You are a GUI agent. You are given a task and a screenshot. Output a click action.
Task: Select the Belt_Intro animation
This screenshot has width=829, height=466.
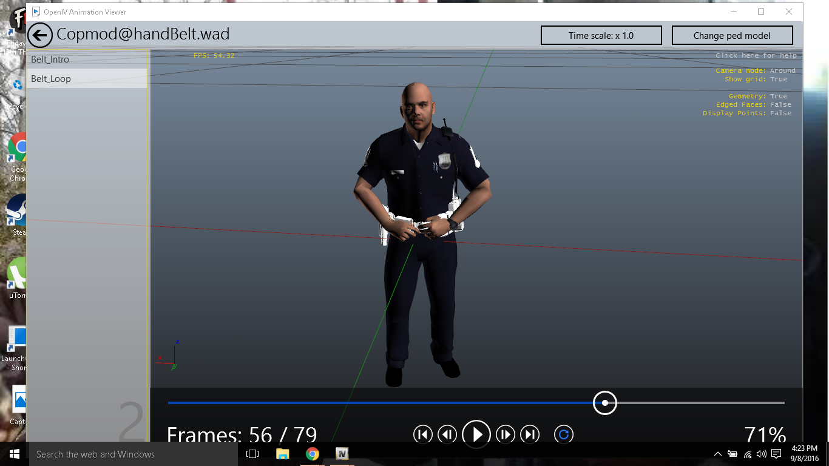click(50, 59)
